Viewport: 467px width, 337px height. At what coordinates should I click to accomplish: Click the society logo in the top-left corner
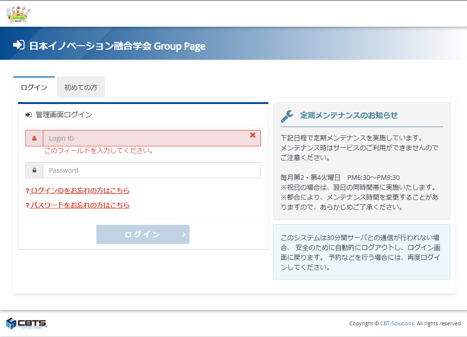pos(19,14)
